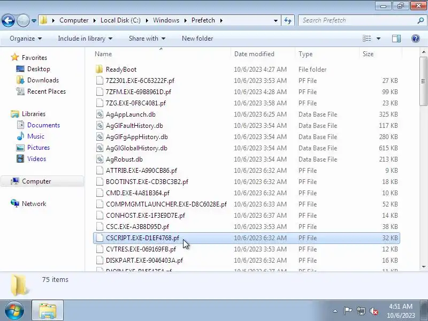
Task: Go back with the Back arrow button
Action: click(8, 20)
